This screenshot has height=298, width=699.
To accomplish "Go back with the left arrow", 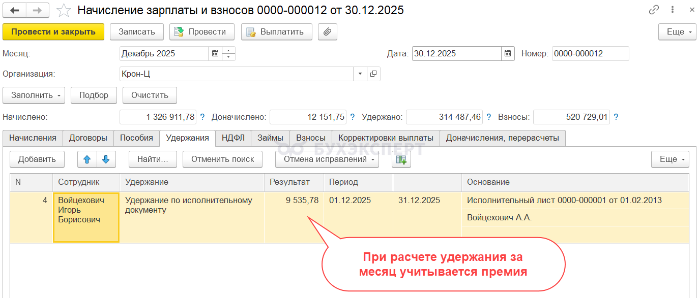I will coord(15,10).
